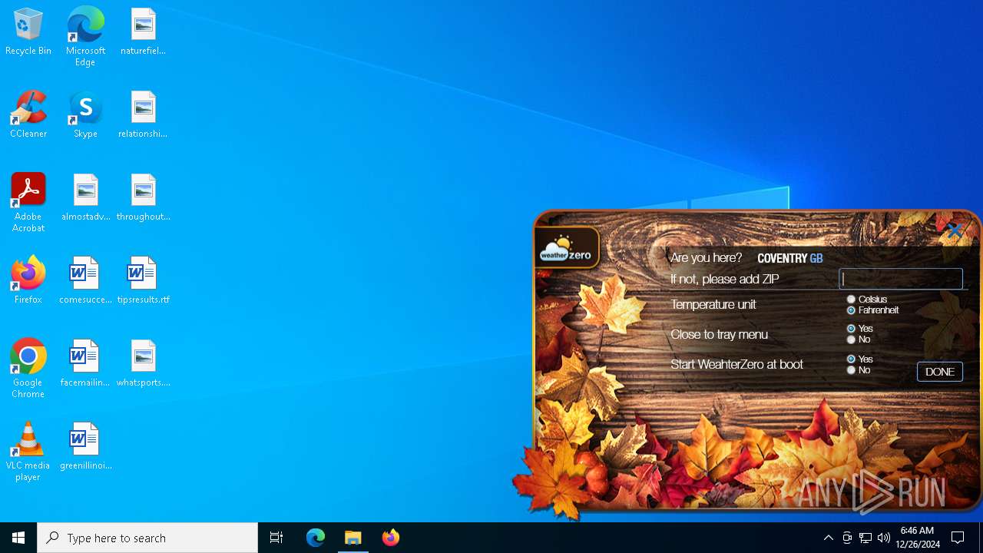The height and width of the screenshot is (553, 983).
Task: Select the naturefiel... image file
Action: tap(143, 32)
